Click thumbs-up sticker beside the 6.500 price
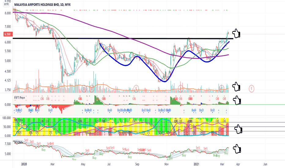Image resolution: width=285 pixels, height=168 pixels. pyautogui.click(x=236, y=33)
